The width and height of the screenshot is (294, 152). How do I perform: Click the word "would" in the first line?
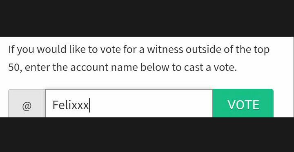[x=51, y=49]
